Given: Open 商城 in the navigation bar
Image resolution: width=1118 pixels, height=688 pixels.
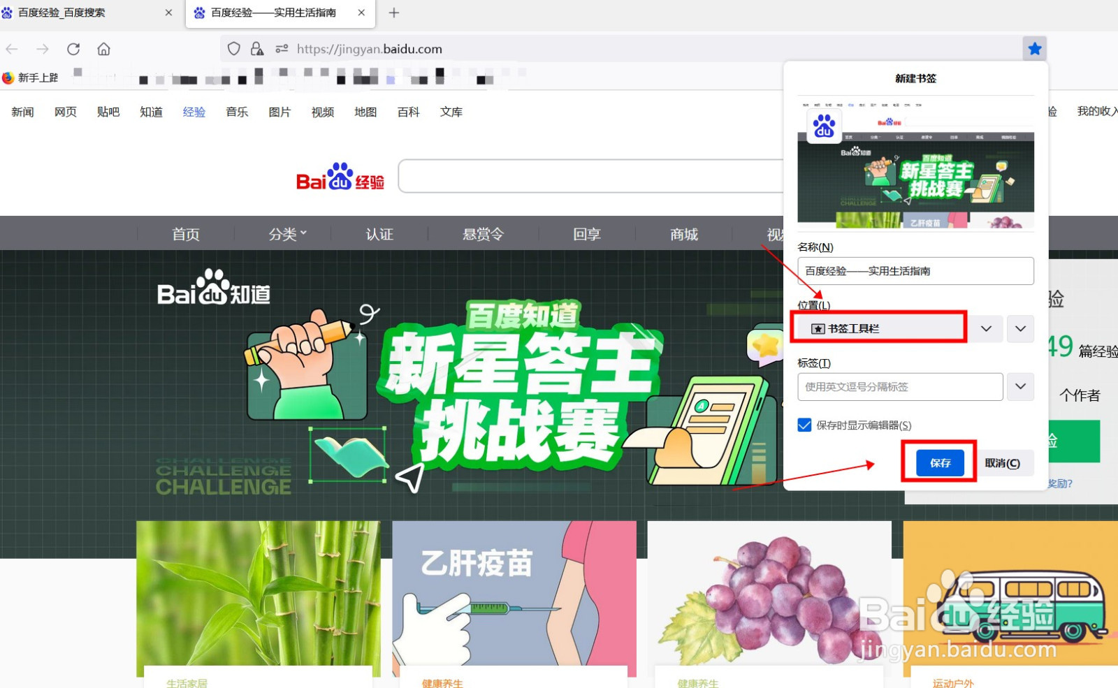Looking at the screenshot, I should coord(684,234).
